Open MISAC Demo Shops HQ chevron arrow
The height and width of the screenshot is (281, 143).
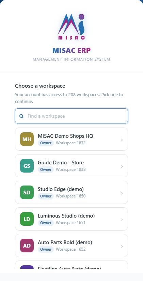122,140
